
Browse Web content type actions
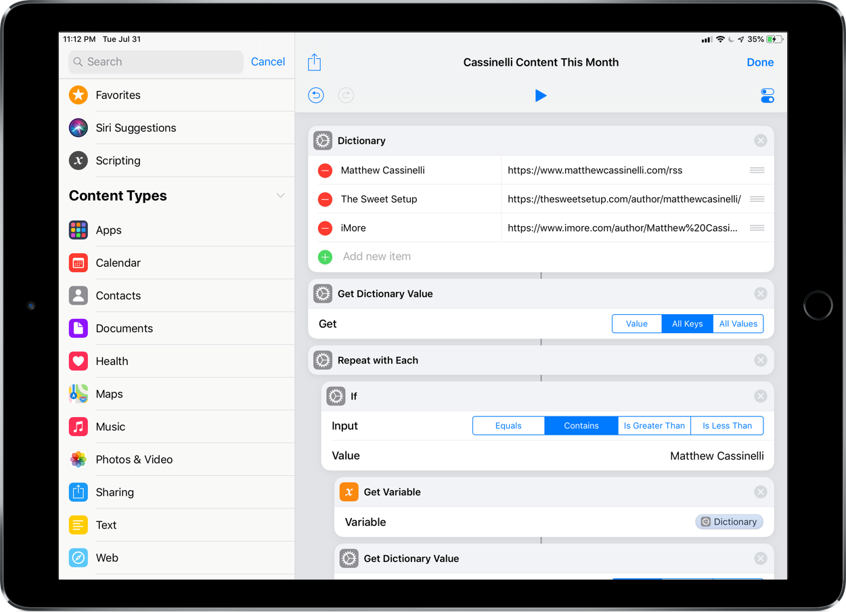coord(177,558)
